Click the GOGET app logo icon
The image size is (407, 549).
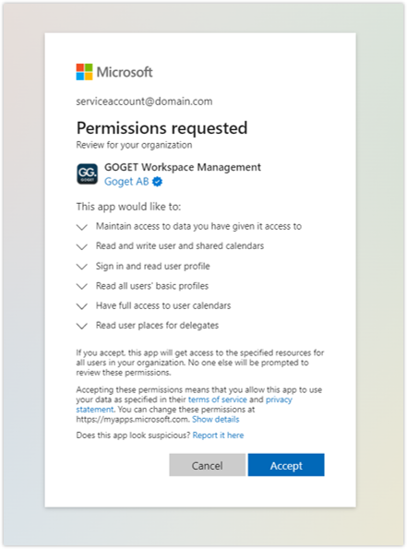[x=87, y=173]
